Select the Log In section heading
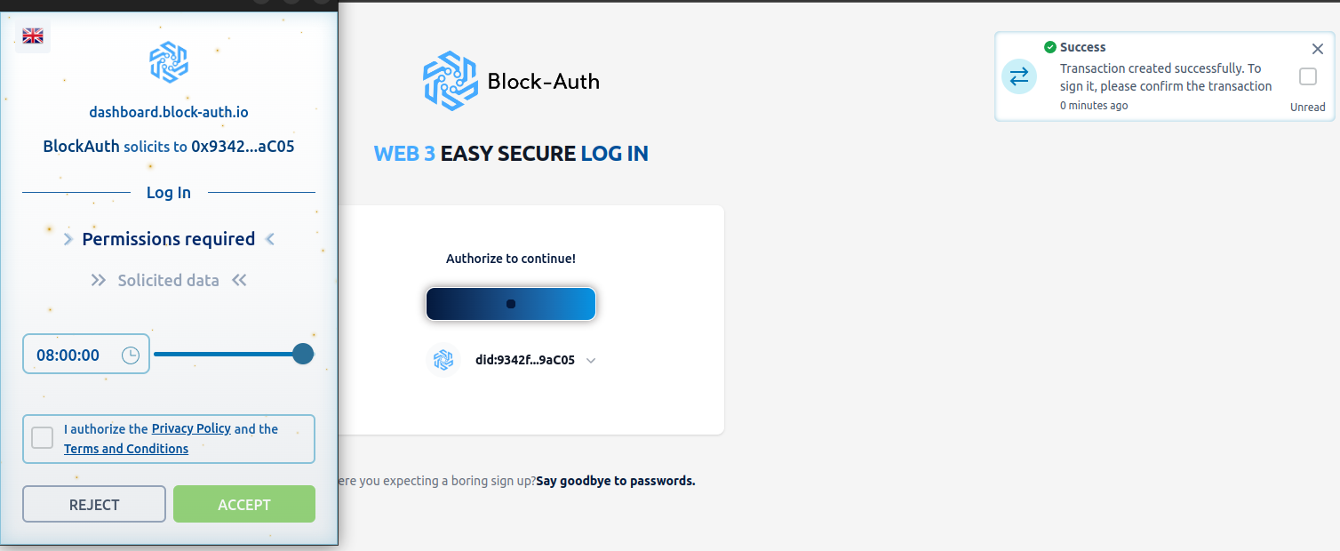This screenshot has width=1340, height=551. (x=169, y=193)
